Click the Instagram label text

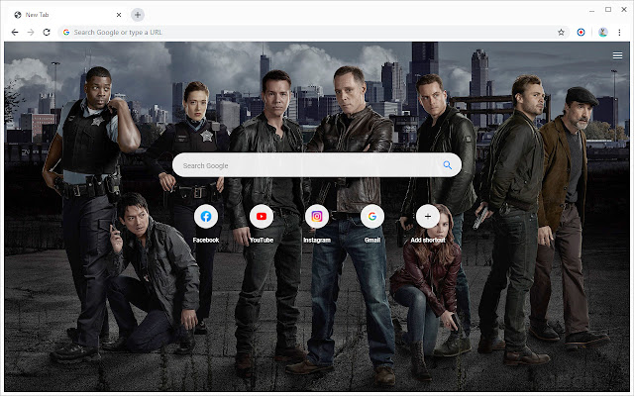(317, 240)
